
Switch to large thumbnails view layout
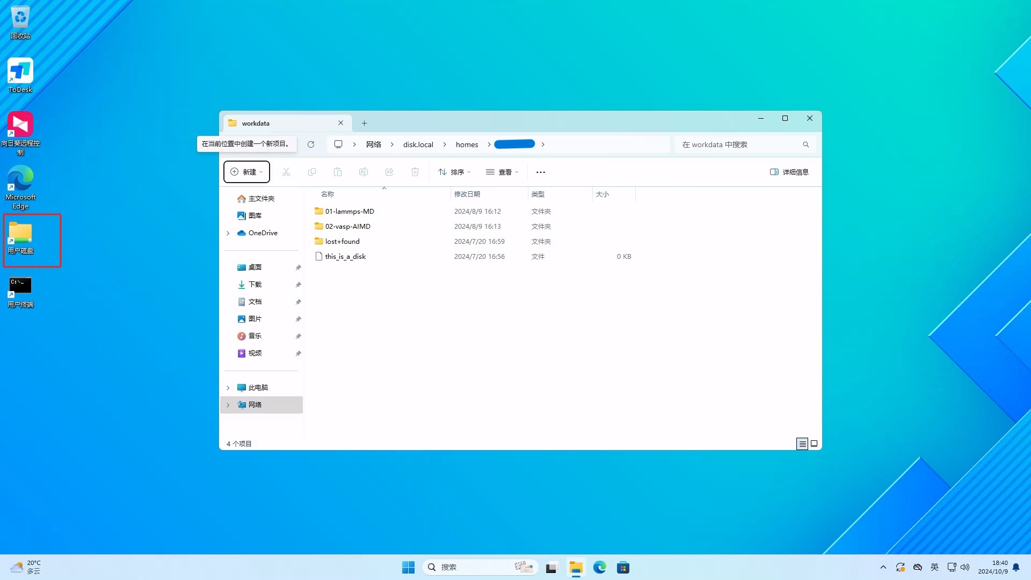814,444
